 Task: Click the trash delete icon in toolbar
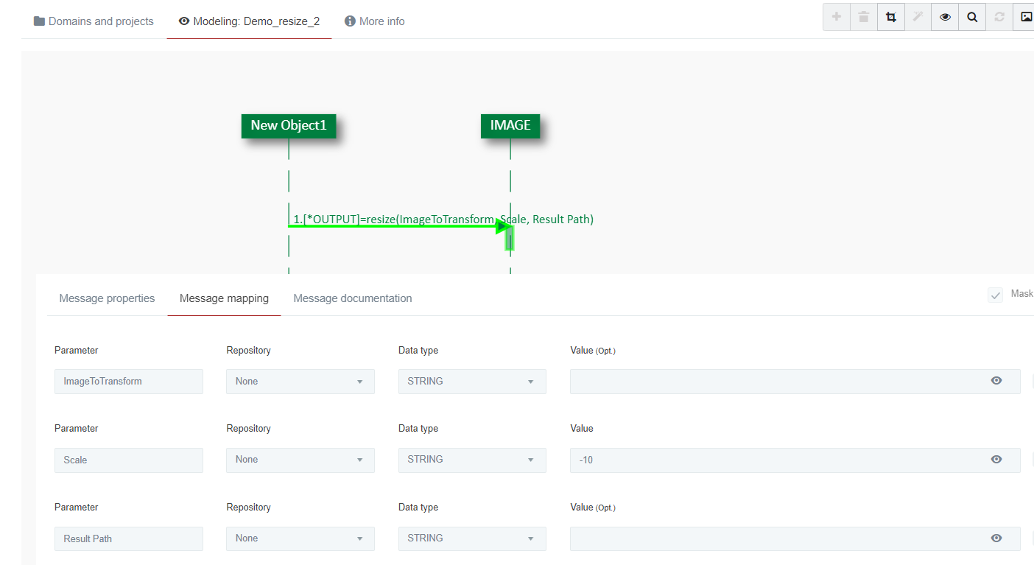click(864, 17)
